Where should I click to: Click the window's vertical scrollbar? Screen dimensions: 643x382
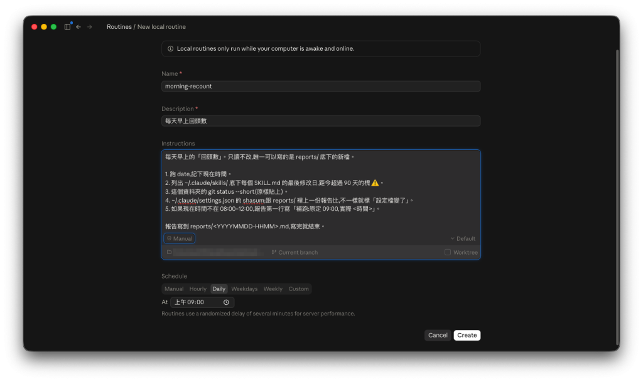pos(617,198)
